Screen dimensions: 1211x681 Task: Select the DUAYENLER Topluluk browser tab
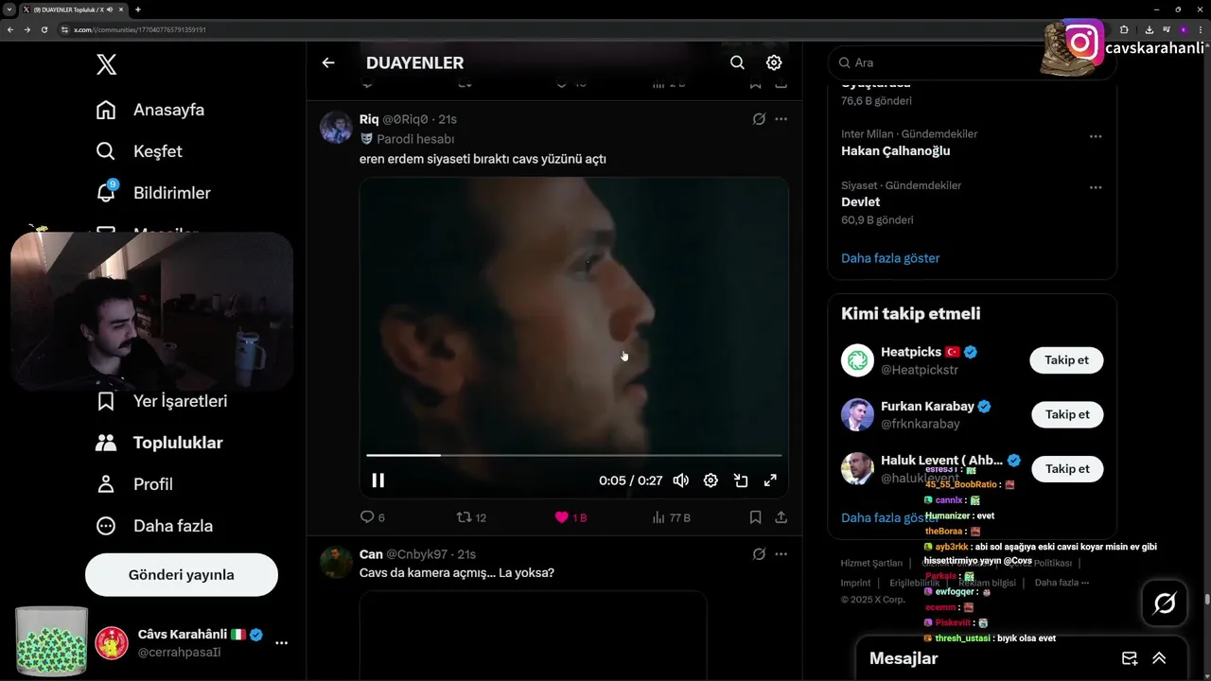tap(73, 9)
